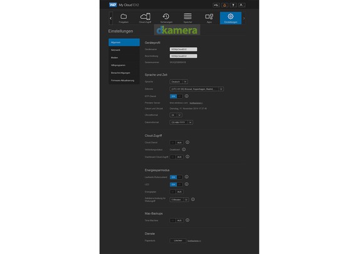Screen dimensions: 359x254
Task: Show info for Cloud-Dienst setting
Action: point(187,142)
